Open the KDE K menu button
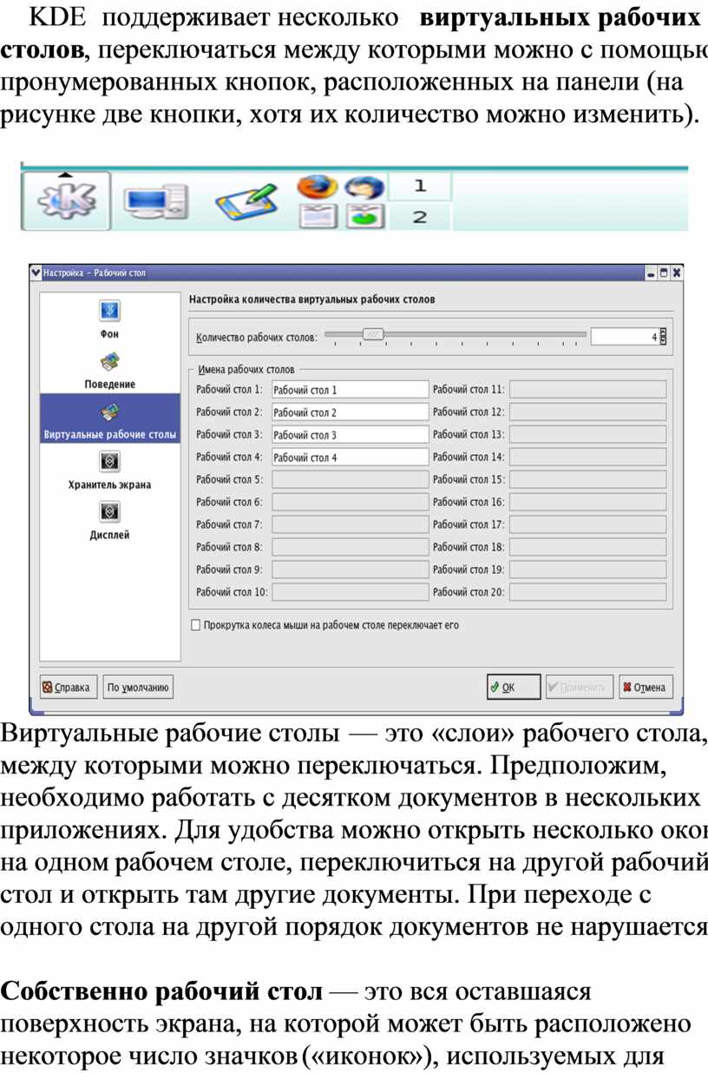 pos(66,201)
